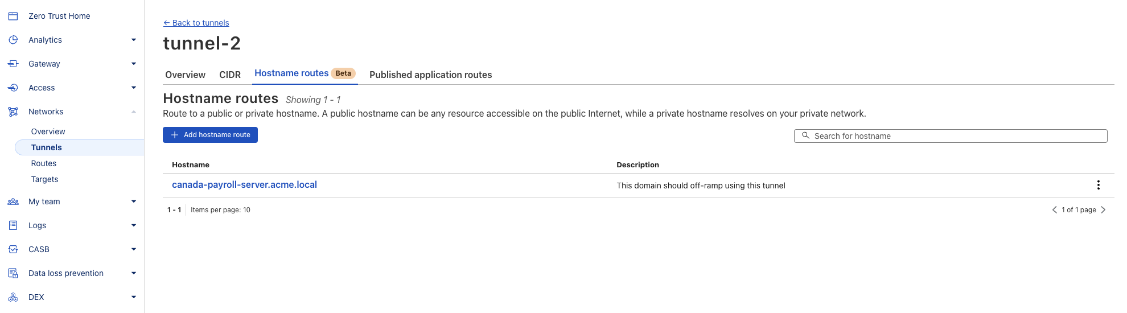Click the CASB sidebar icon
This screenshot has height=313, width=1127.
[13, 249]
